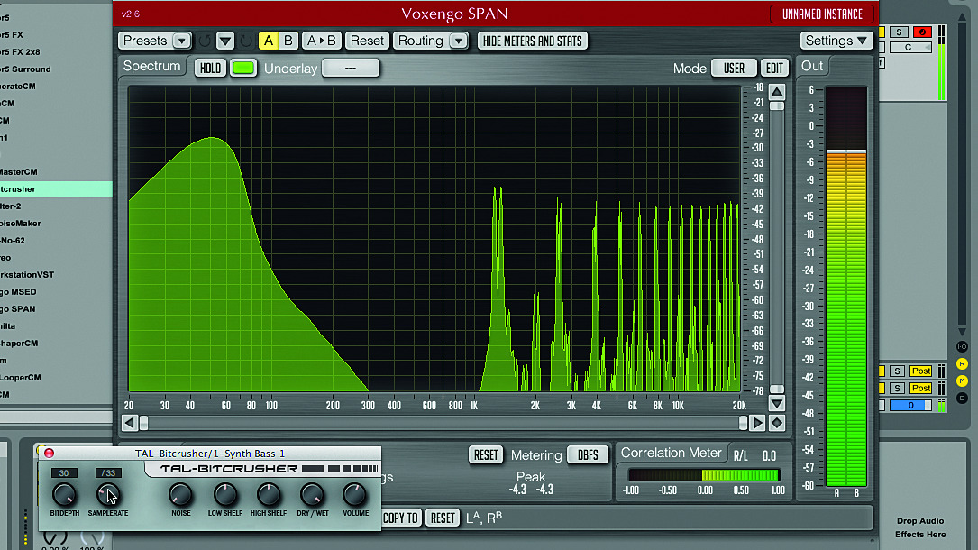Toggle the red record arm button

click(922, 32)
